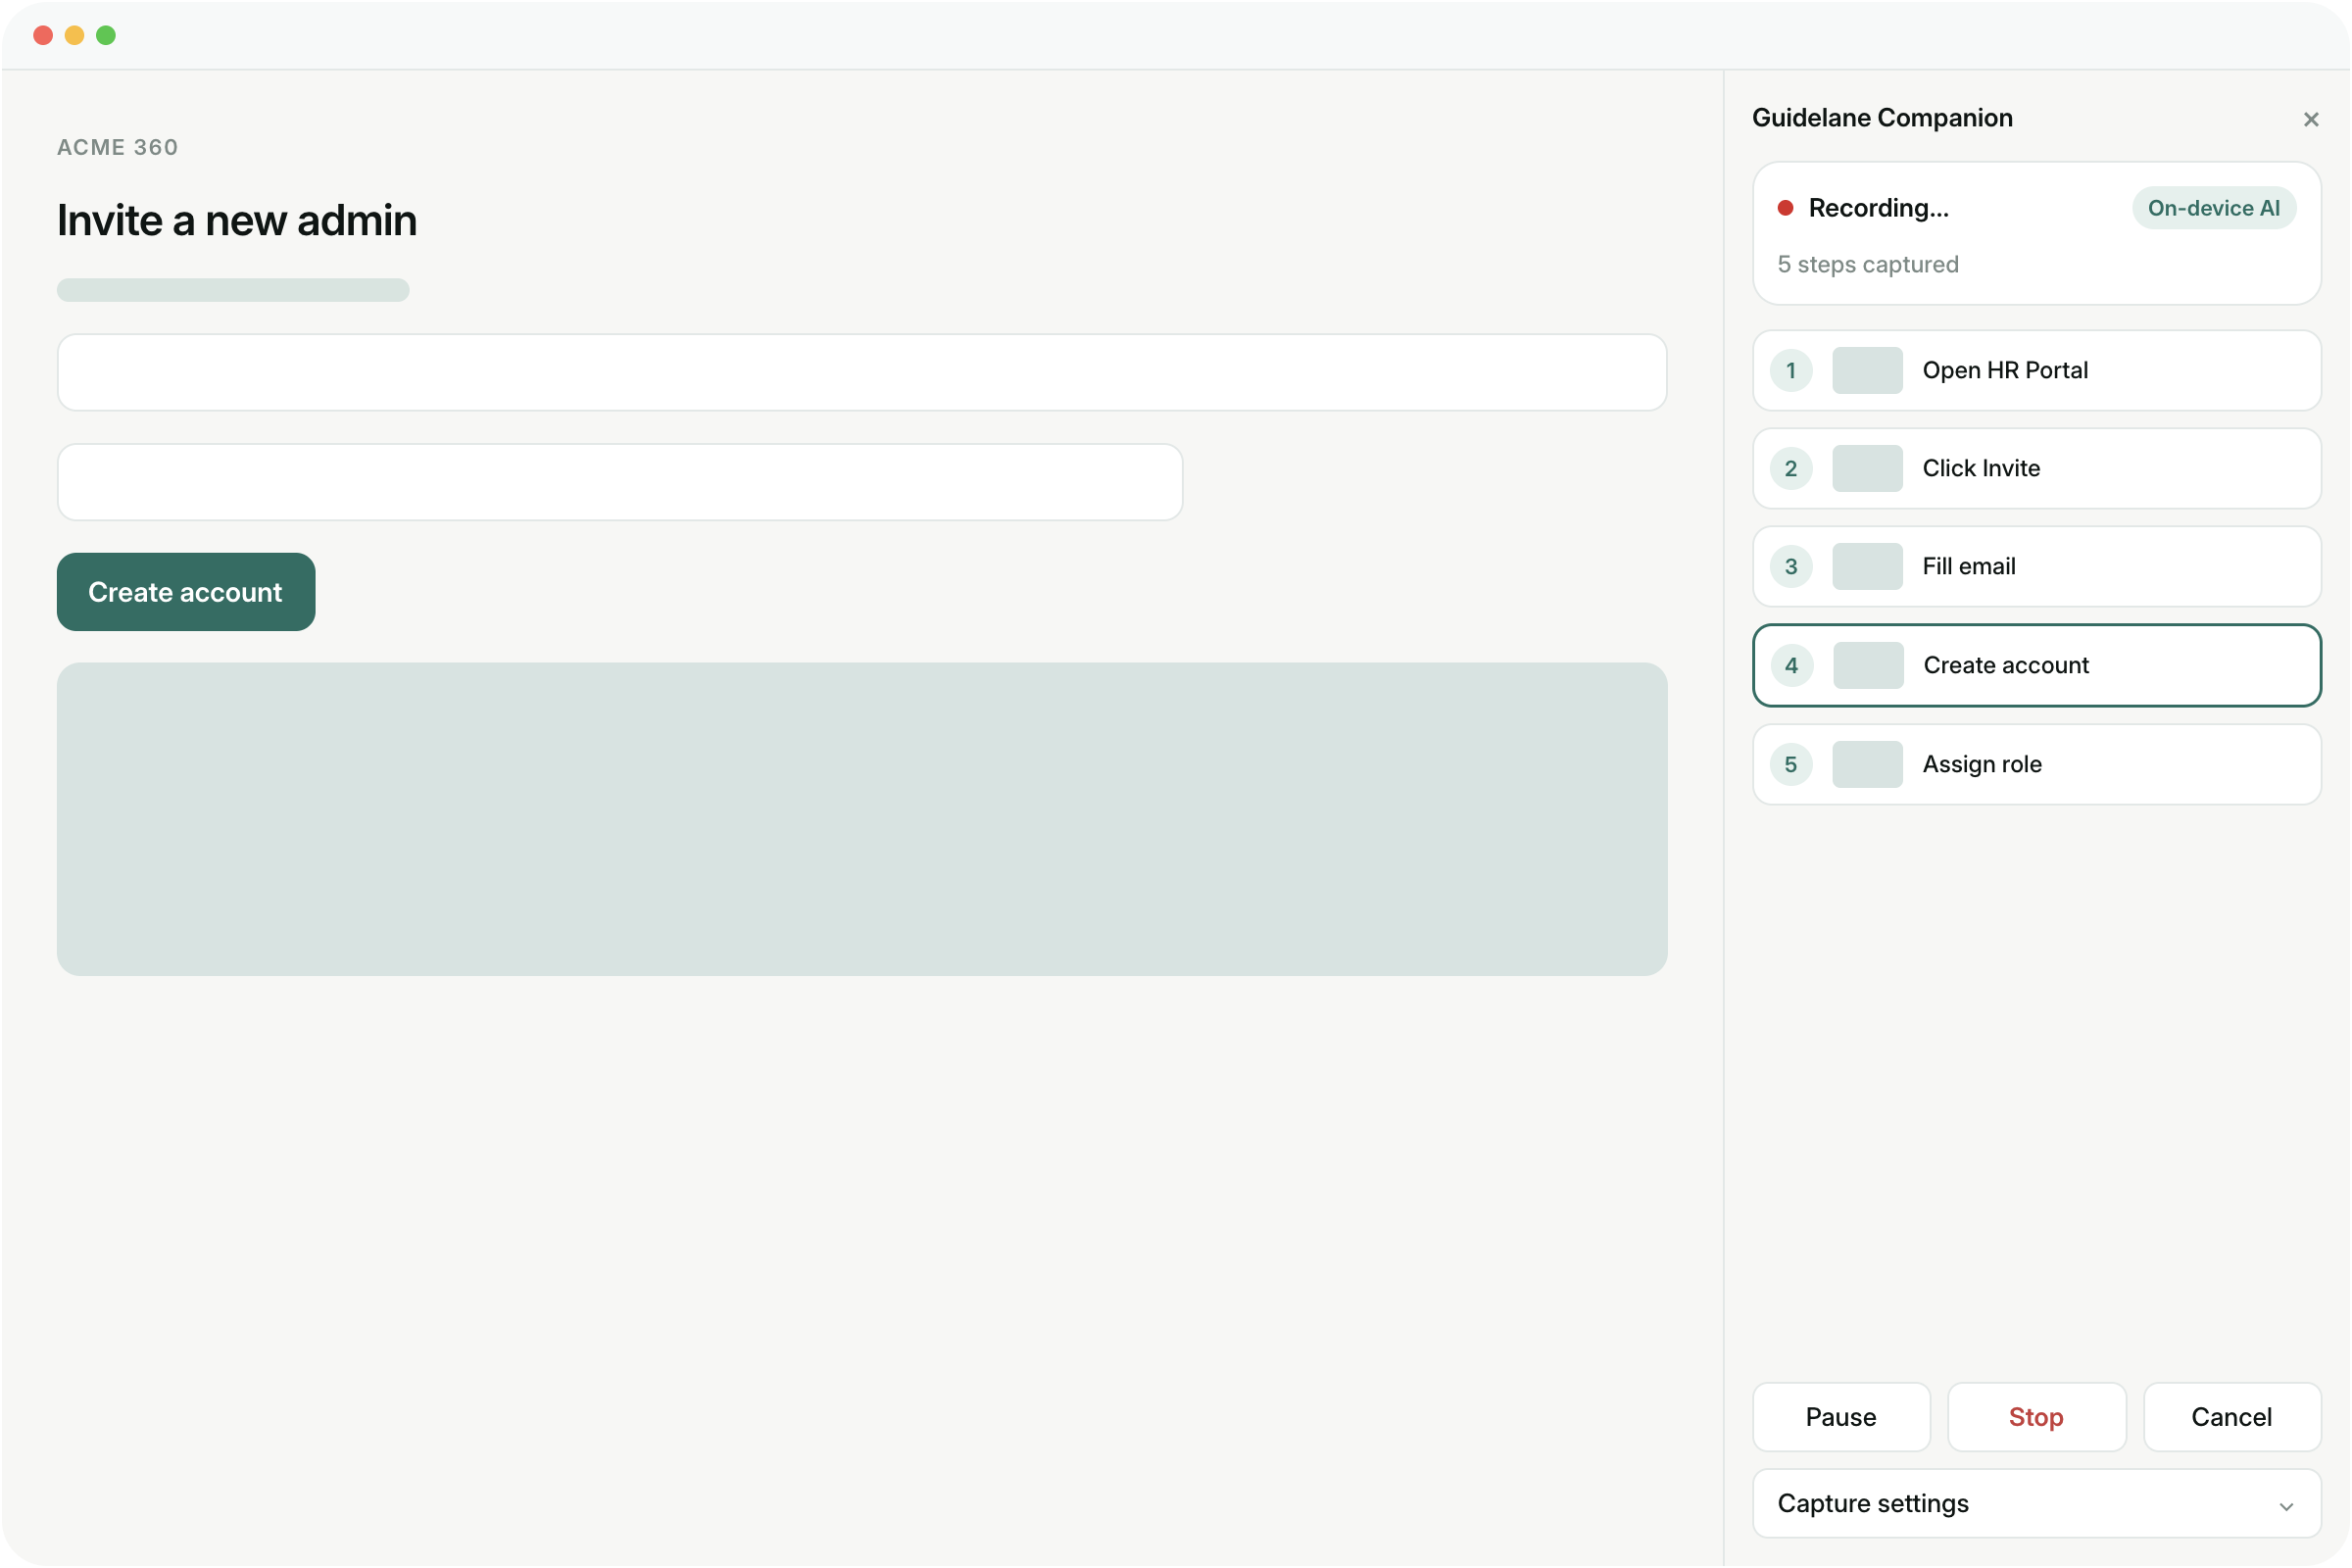Close the Guidelane Companion panel

tap(2310, 119)
